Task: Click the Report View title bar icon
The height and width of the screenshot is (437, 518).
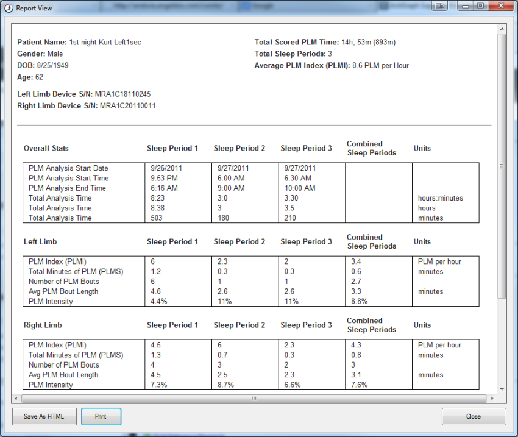Action: click(9, 7)
